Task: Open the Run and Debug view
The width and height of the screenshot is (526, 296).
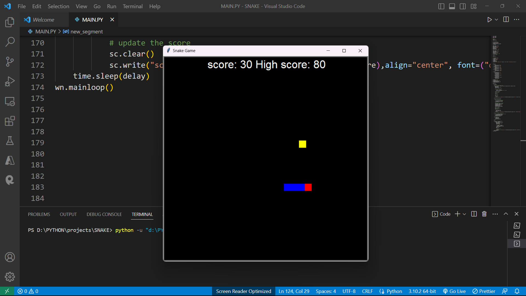Action: click(x=10, y=81)
